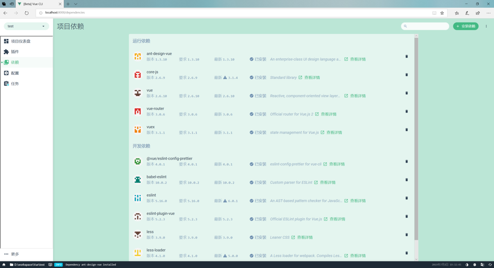Add page to favorites star

(442, 13)
